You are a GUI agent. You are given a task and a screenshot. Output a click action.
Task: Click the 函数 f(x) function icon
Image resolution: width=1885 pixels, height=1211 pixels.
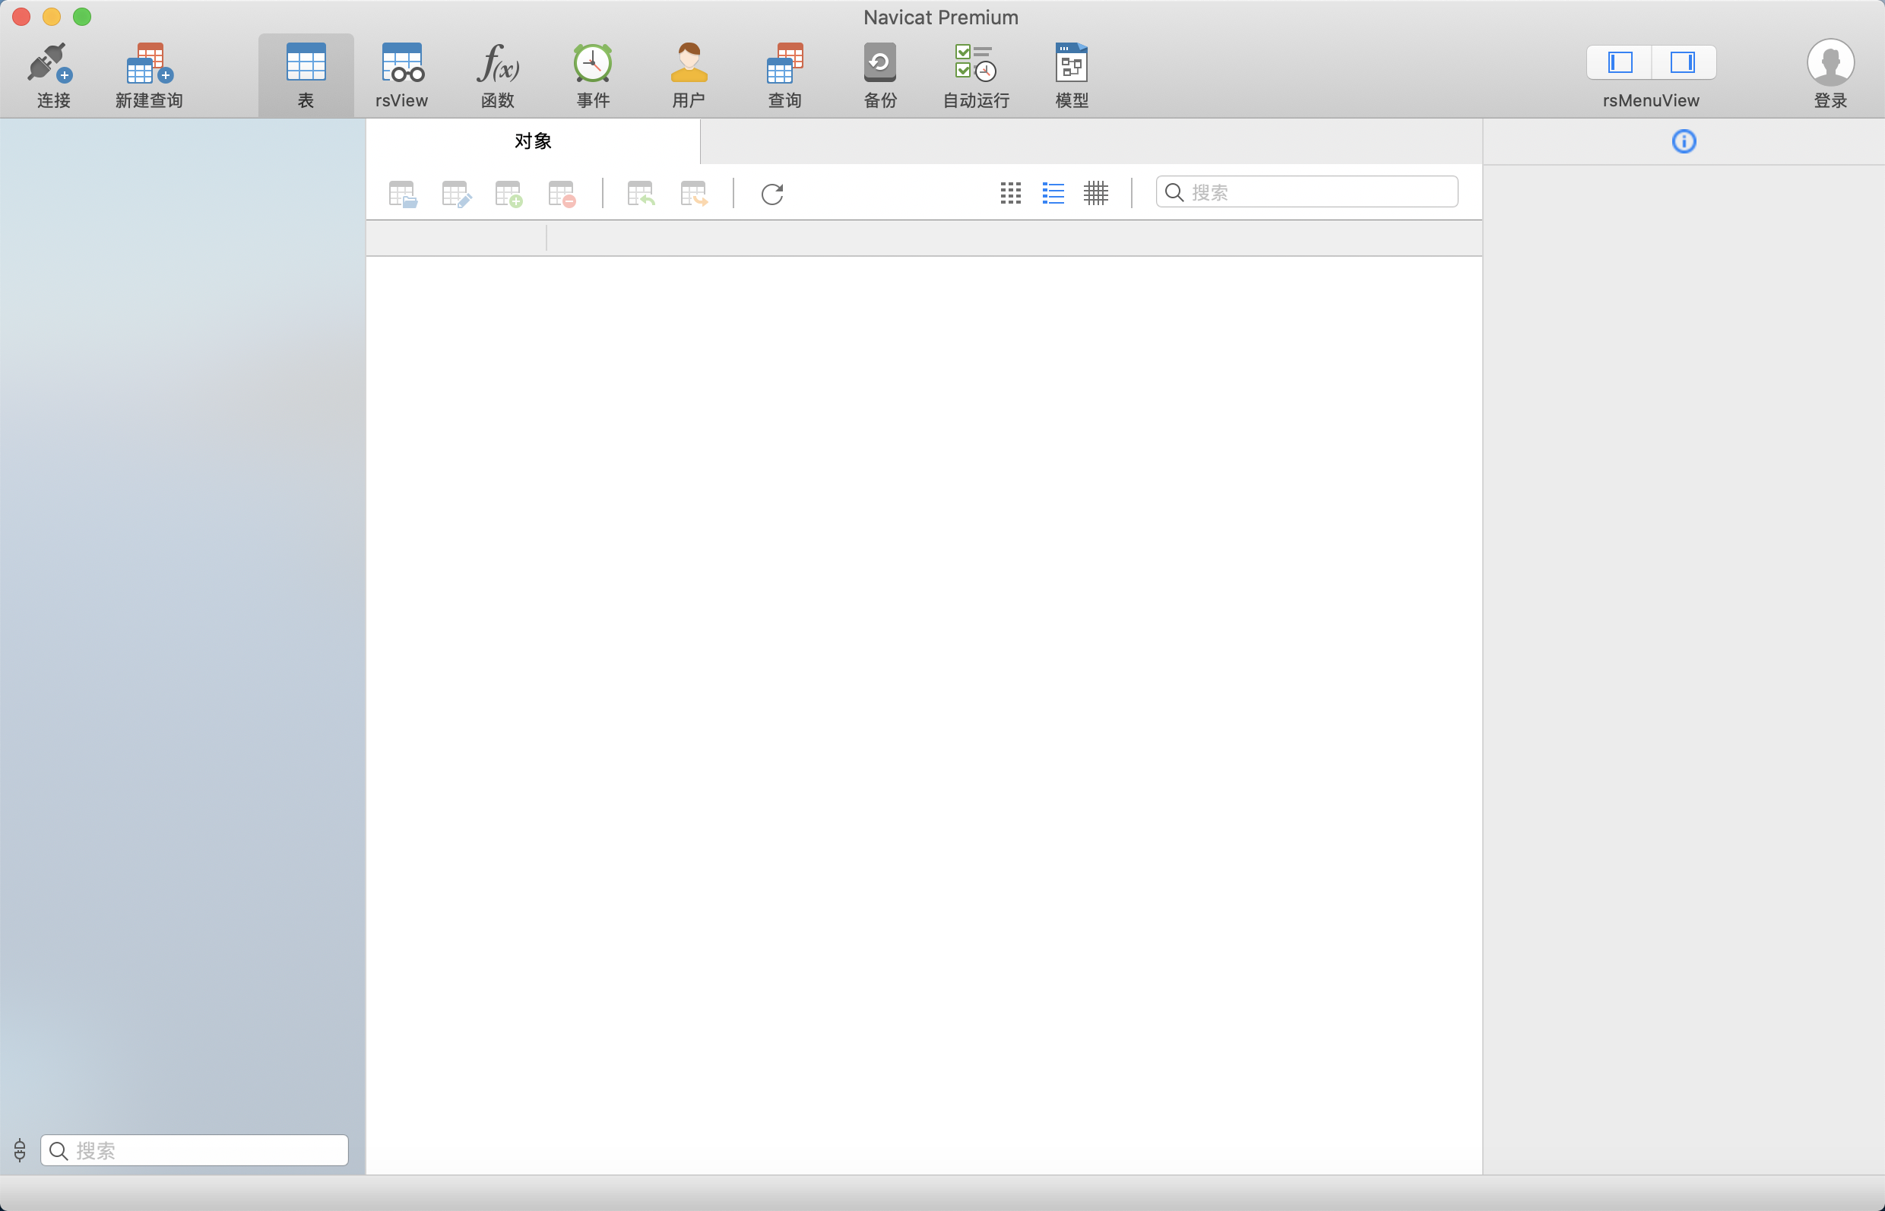click(497, 65)
